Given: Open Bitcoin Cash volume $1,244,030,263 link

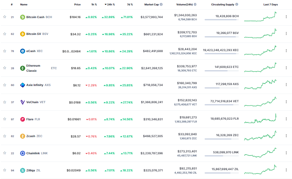Looking at the screenshot, I should click(186, 15).
